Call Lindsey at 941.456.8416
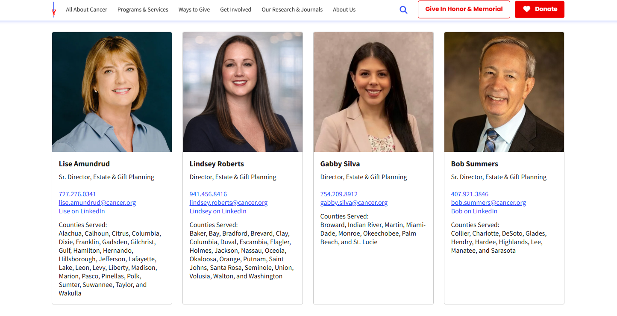 pos(208,194)
